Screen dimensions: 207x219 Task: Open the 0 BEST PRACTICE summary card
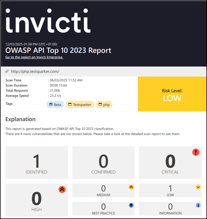coord(103,209)
